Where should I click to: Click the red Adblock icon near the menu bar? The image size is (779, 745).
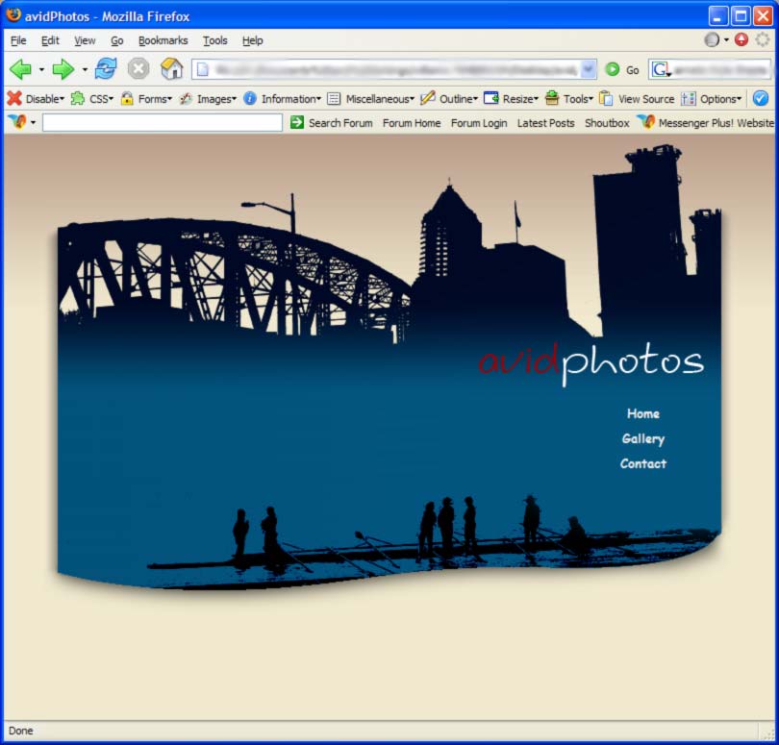tap(741, 40)
